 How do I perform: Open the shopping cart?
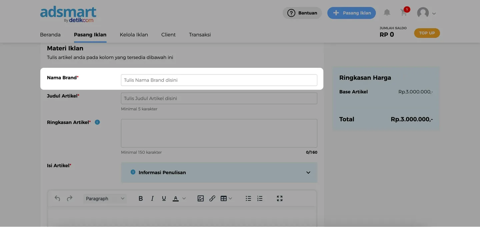[x=404, y=13]
